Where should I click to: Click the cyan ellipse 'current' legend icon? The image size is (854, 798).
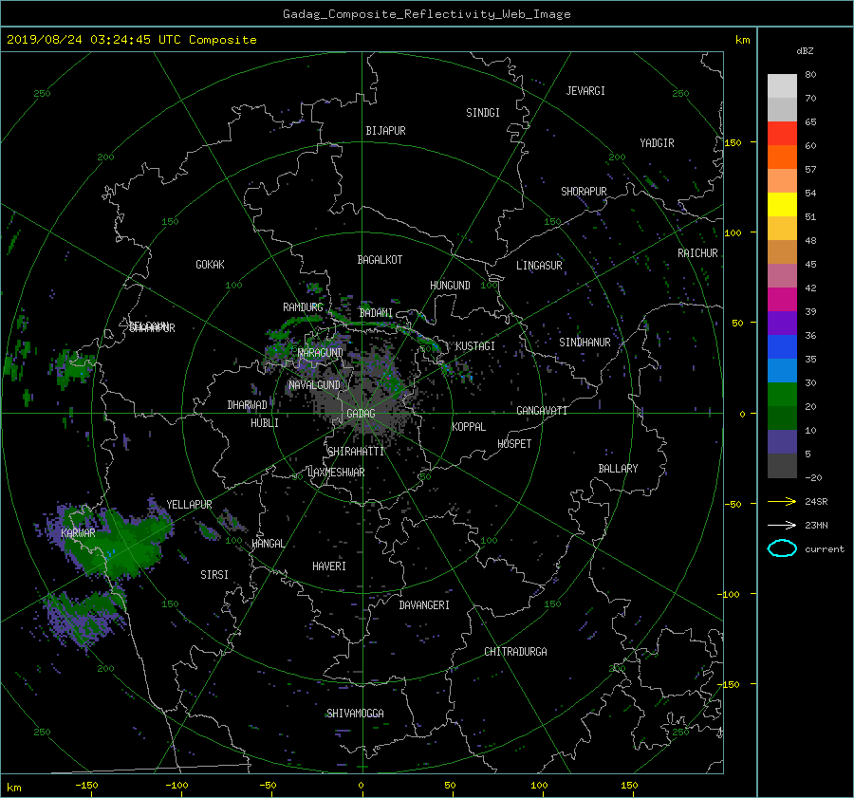tap(782, 548)
